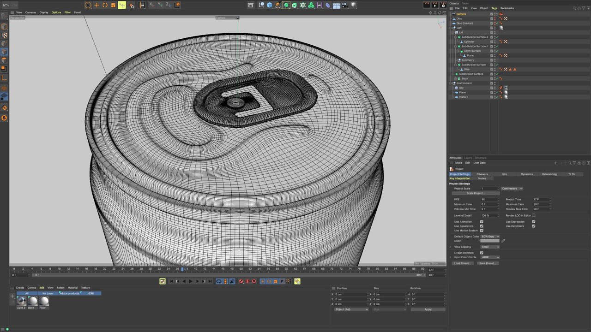Click the Load Preset... button

[462, 263]
